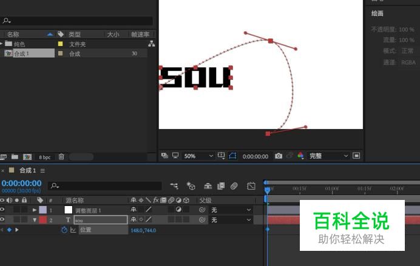Click the 8 bpc color depth button
Screen dimensions: 420x266
pos(45,157)
